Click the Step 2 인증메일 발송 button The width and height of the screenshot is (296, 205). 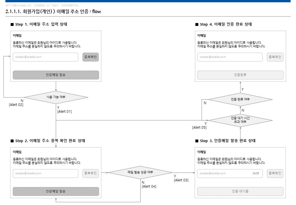click(x=56, y=191)
